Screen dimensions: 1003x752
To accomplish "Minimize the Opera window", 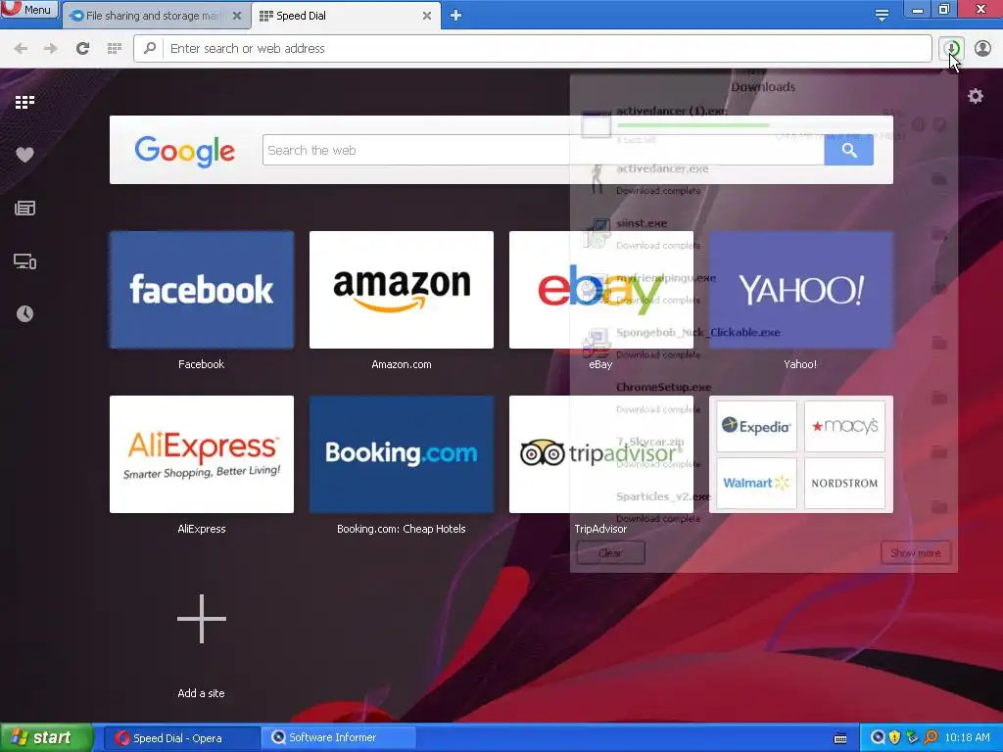I will click(x=917, y=10).
